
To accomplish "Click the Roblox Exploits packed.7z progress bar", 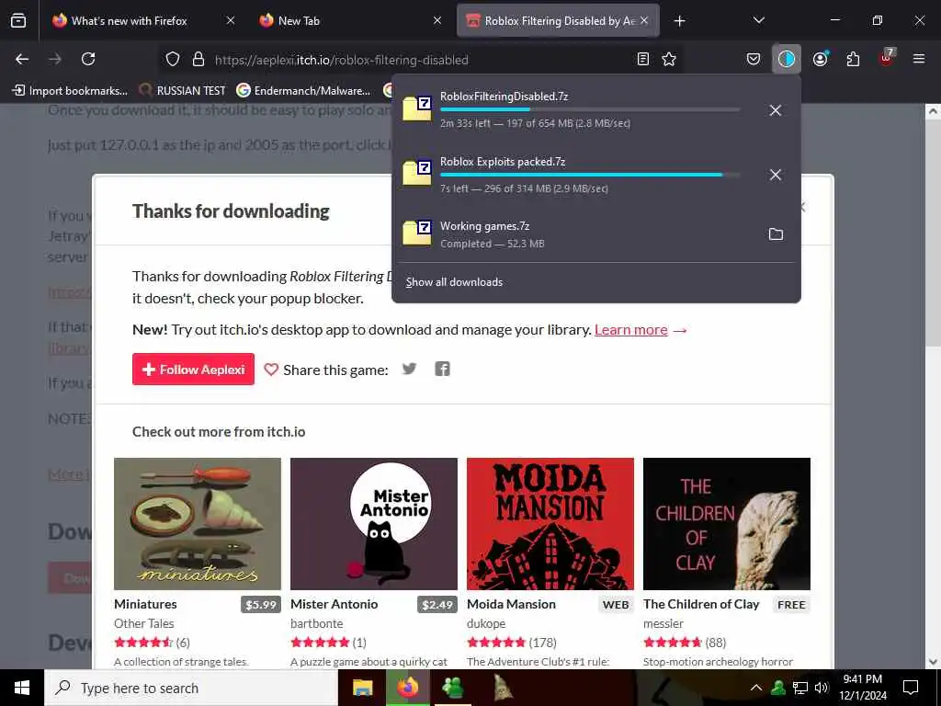I will (590, 175).
